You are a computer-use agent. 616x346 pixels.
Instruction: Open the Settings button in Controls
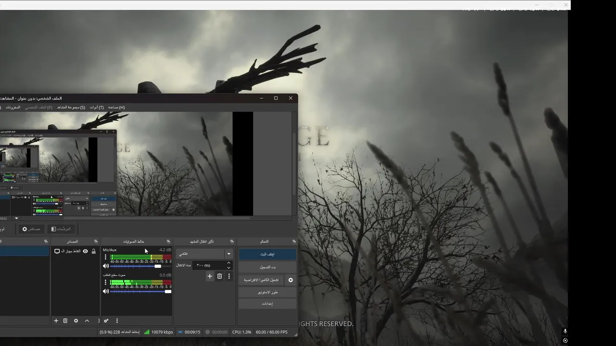(x=268, y=304)
